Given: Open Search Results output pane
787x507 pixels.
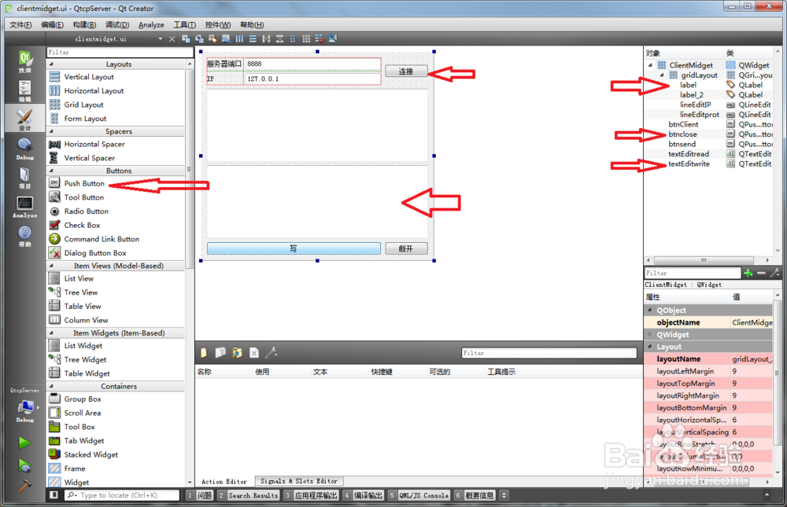Looking at the screenshot, I should (249, 495).
